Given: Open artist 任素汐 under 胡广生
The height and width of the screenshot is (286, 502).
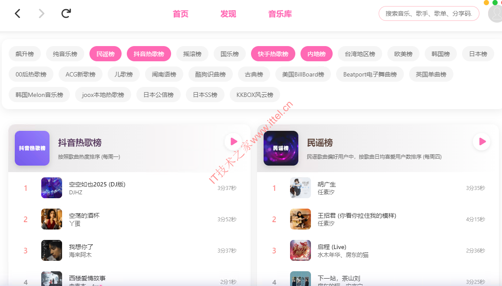Looking at the screenshot, I should [x=326, y=192].
